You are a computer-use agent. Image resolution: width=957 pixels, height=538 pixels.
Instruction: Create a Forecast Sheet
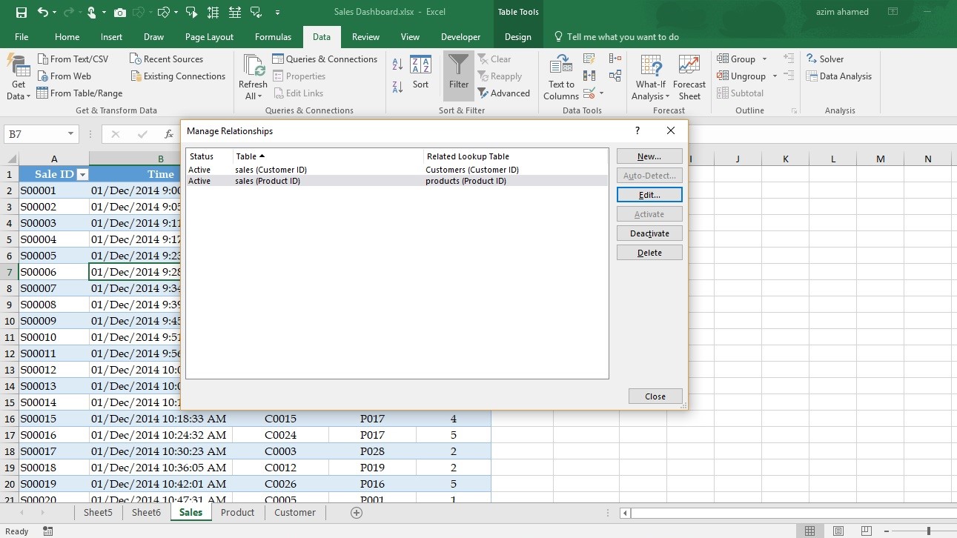point(689,78)
